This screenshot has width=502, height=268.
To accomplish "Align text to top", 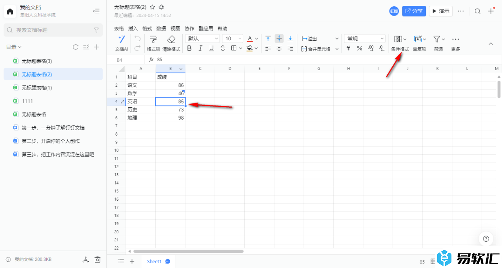I will pos(268,38).
